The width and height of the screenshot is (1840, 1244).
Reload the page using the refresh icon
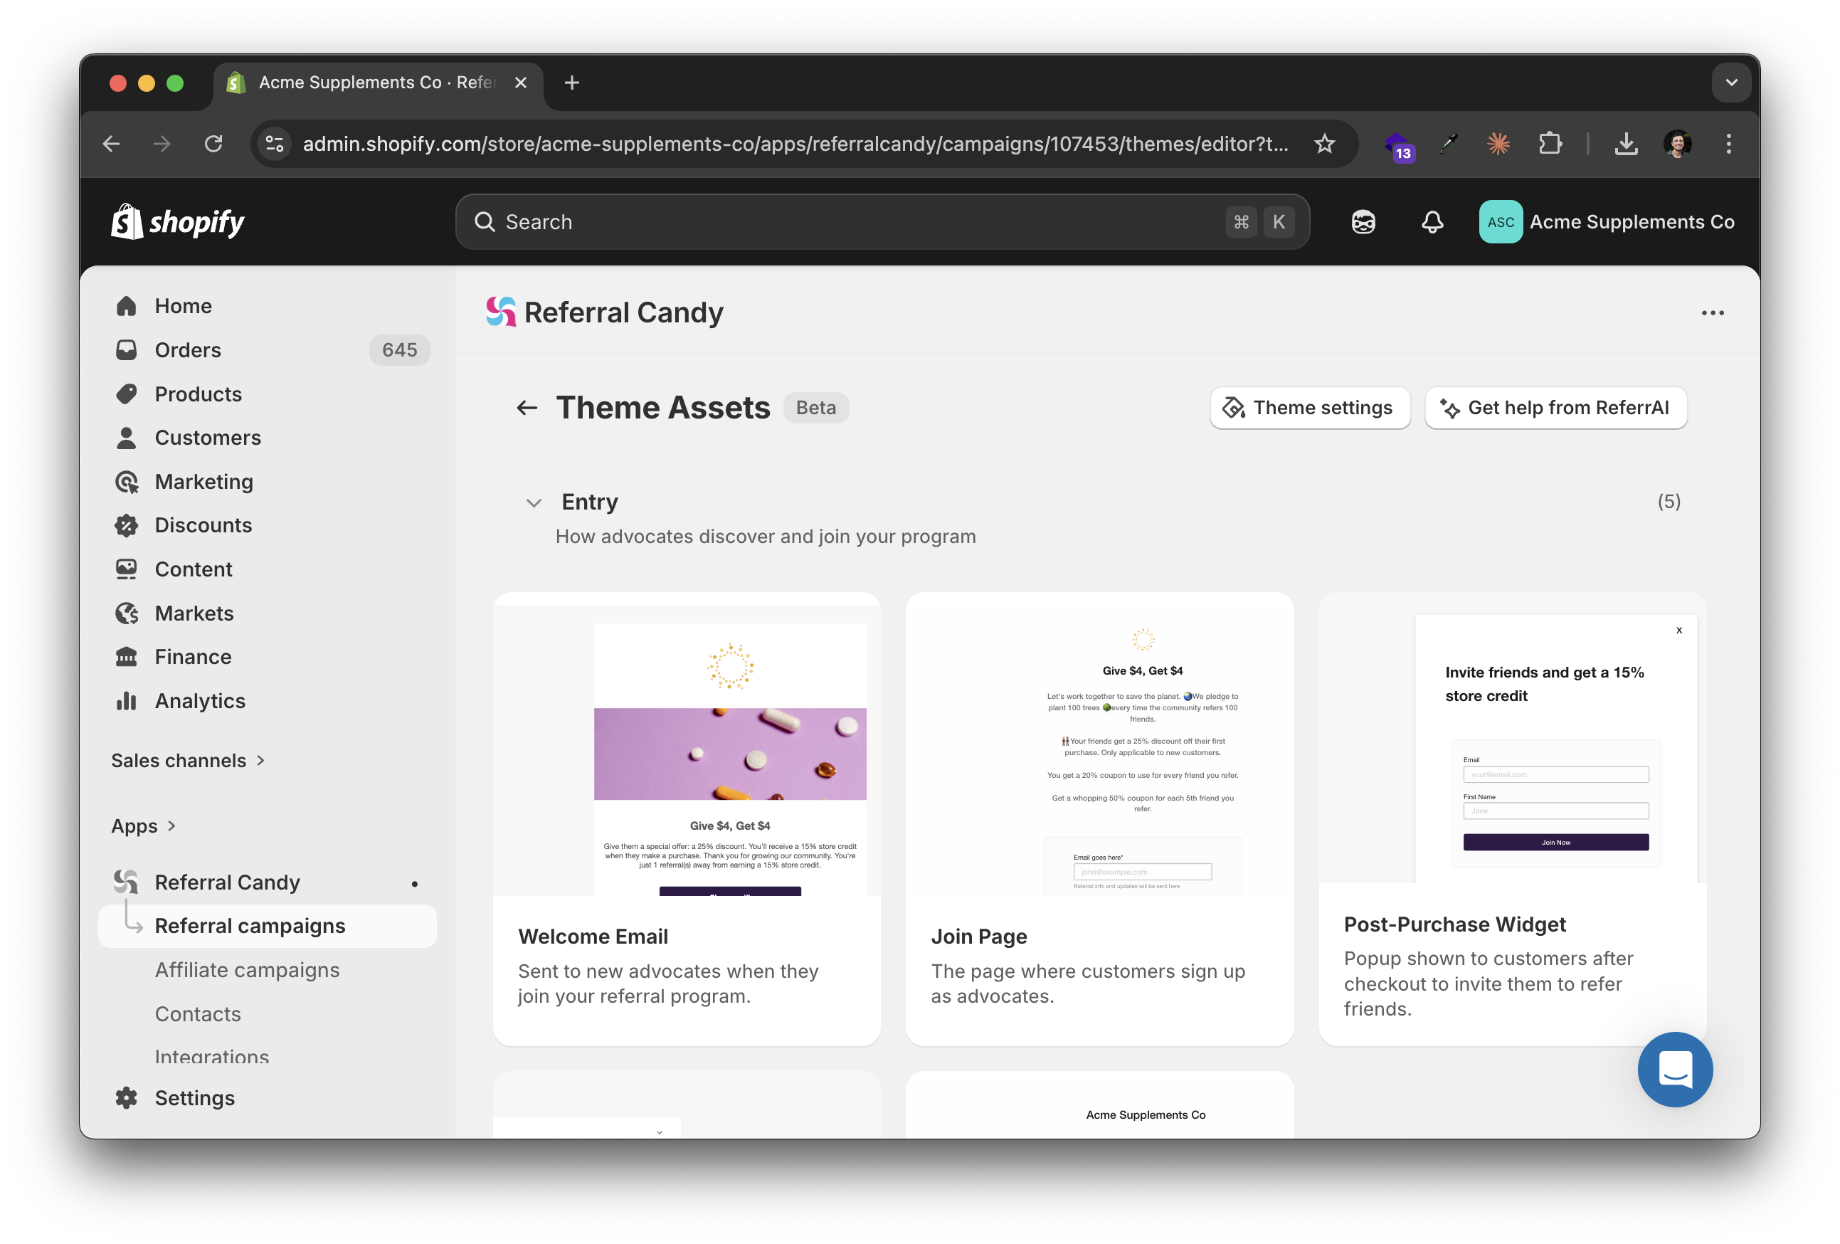[213, 144]
